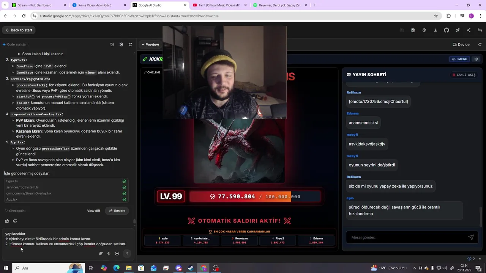The height and width of the screenshot is (273, 486).
Task: Click the crossed-out key icon in top toolbar
Action: point(480,30)
